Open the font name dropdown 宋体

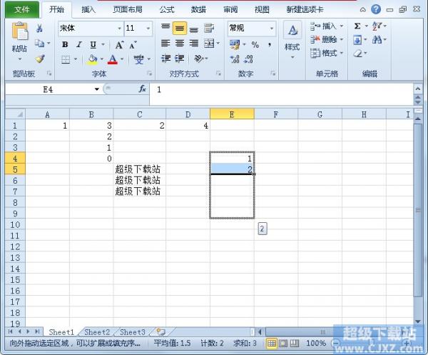119,28
